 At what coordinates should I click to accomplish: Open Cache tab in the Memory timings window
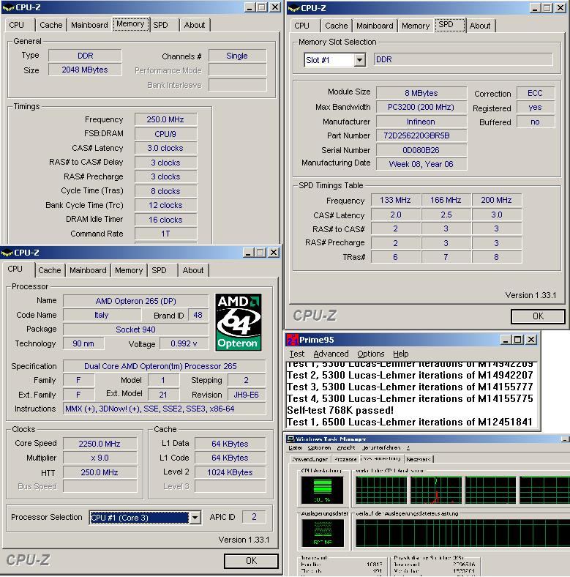[x=51, y=25]
